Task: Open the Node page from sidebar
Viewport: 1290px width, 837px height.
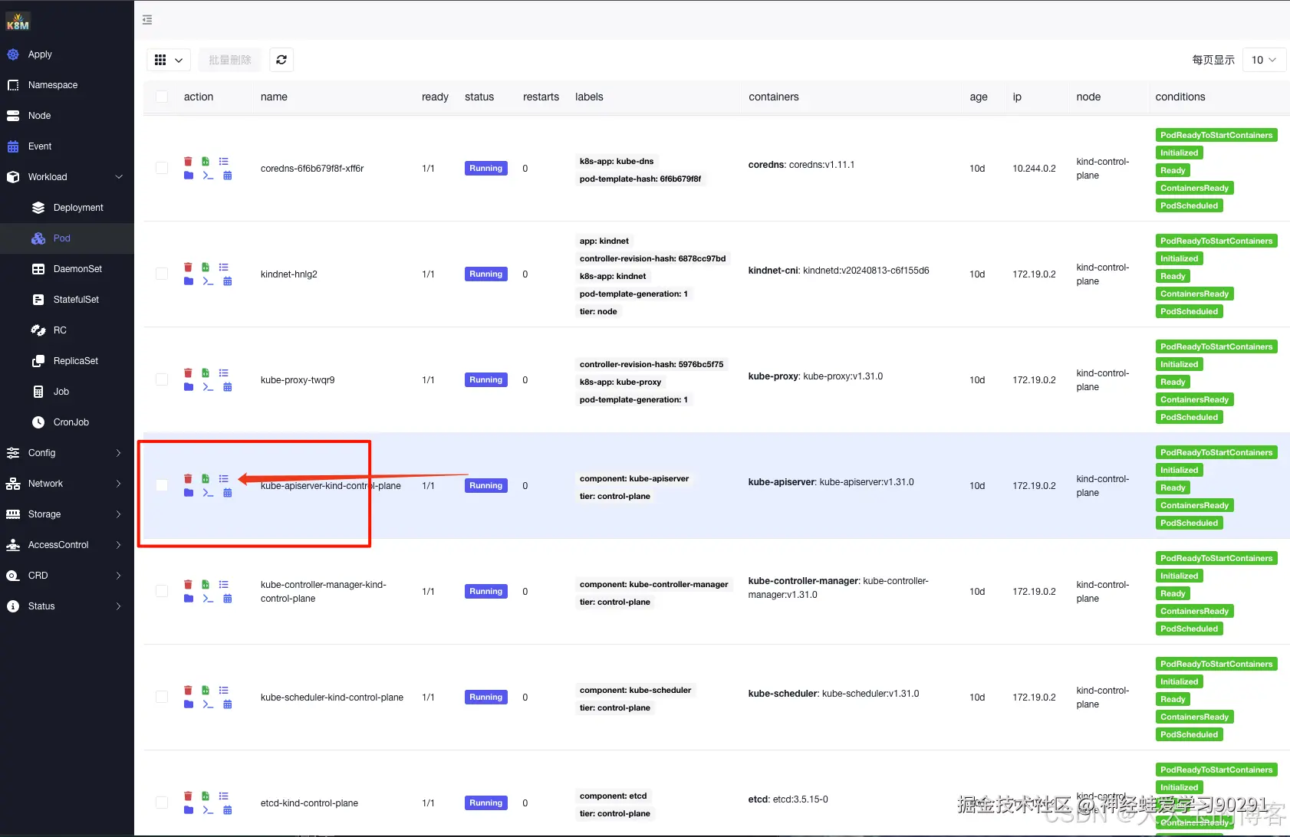Action: click(x=67, y=116)
